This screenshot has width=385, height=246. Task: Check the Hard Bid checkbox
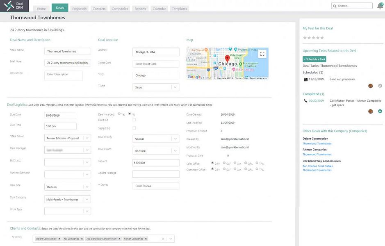[x=134, y=120]
